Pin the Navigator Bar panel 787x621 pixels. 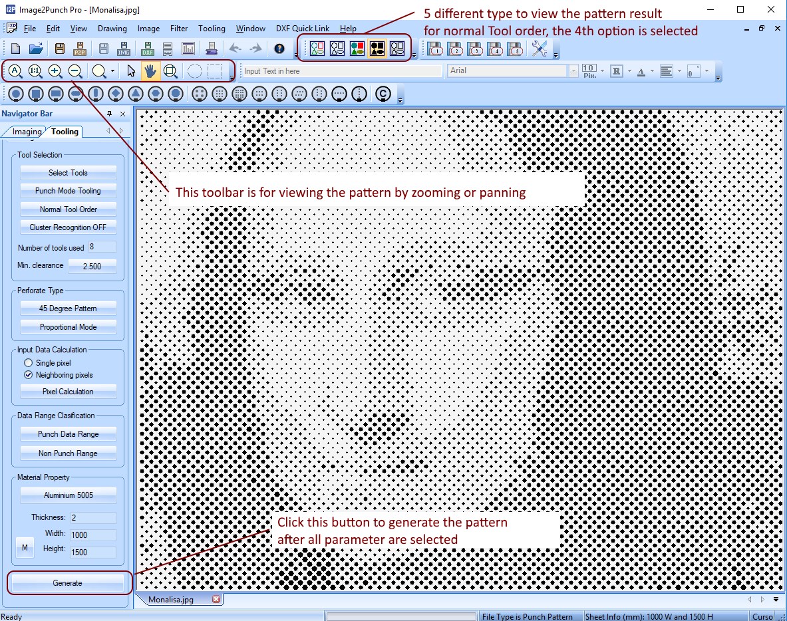coord(109,114)
